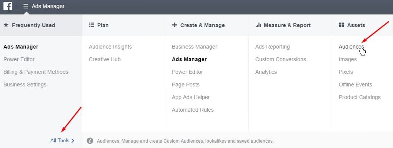Go to Custom Conversions

(x=281, y=59)
